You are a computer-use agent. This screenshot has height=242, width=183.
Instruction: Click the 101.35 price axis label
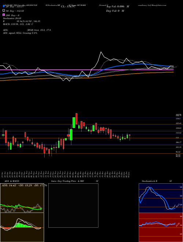(179, 147)
